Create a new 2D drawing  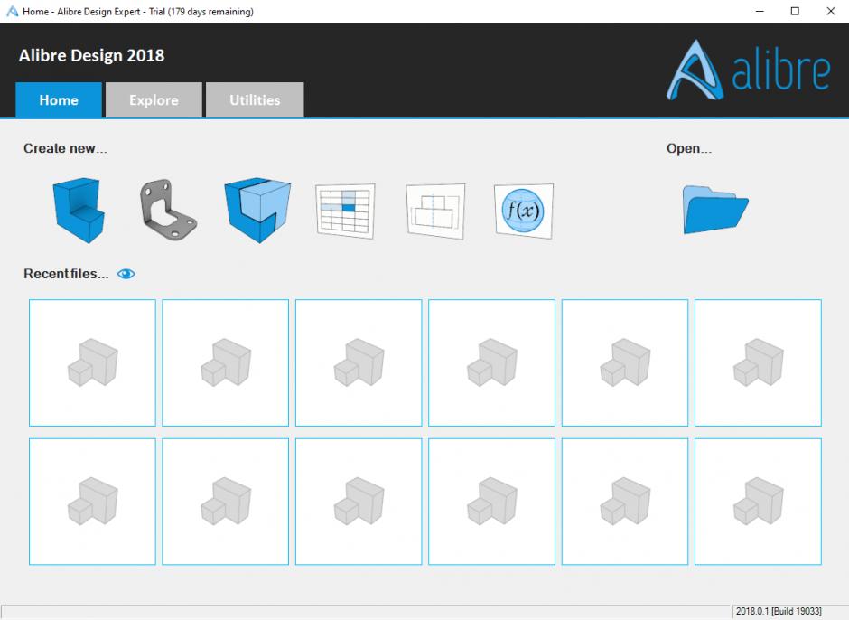tap(435, 211)
